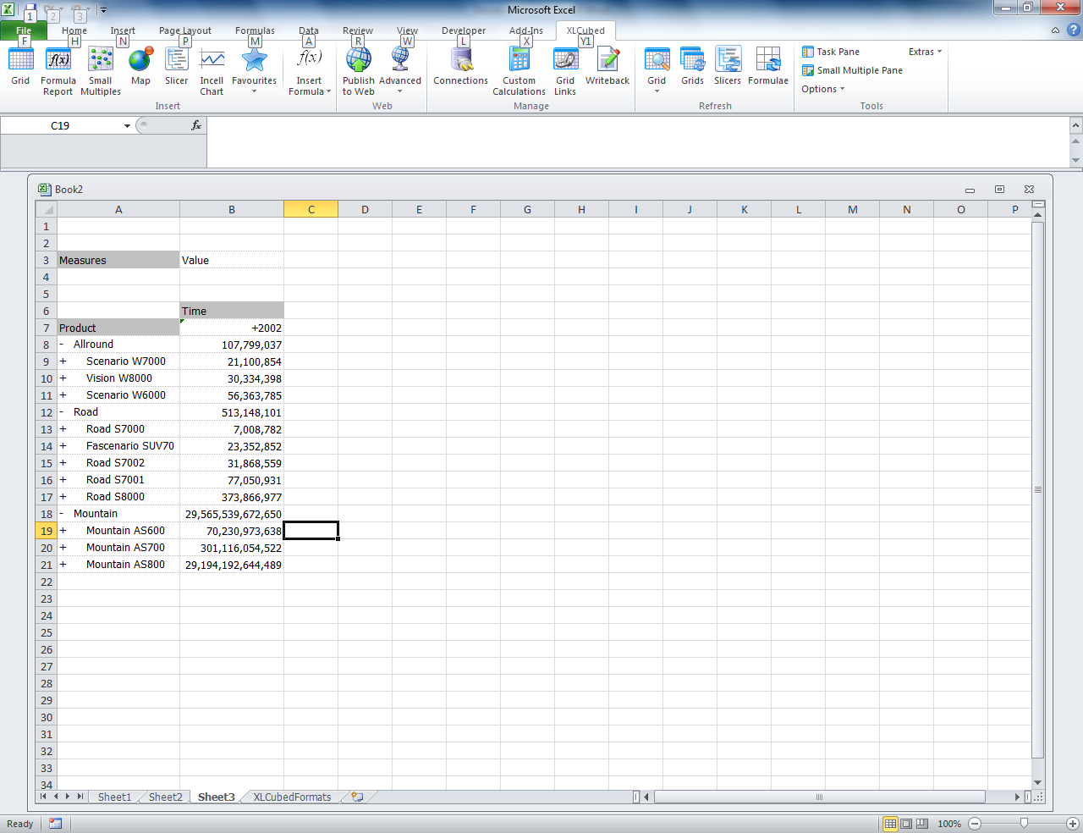Collapse the Allround product group

click(62, 345)
